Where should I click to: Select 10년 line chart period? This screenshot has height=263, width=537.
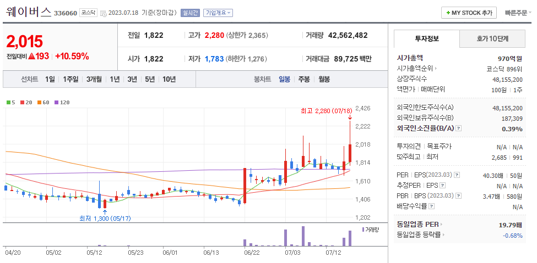point(169,79)
